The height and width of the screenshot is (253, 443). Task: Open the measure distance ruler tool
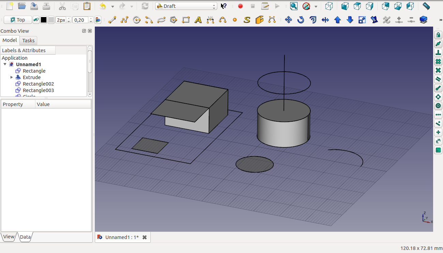pos(426,6)
